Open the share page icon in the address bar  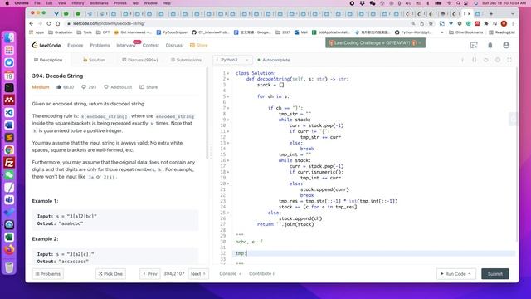(422, 24)
